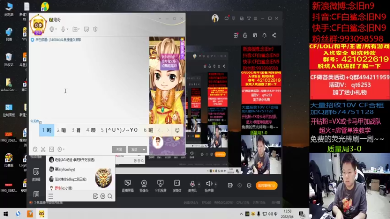Open the Windows Start button
390x219 pixels.
tap(5, 214)
